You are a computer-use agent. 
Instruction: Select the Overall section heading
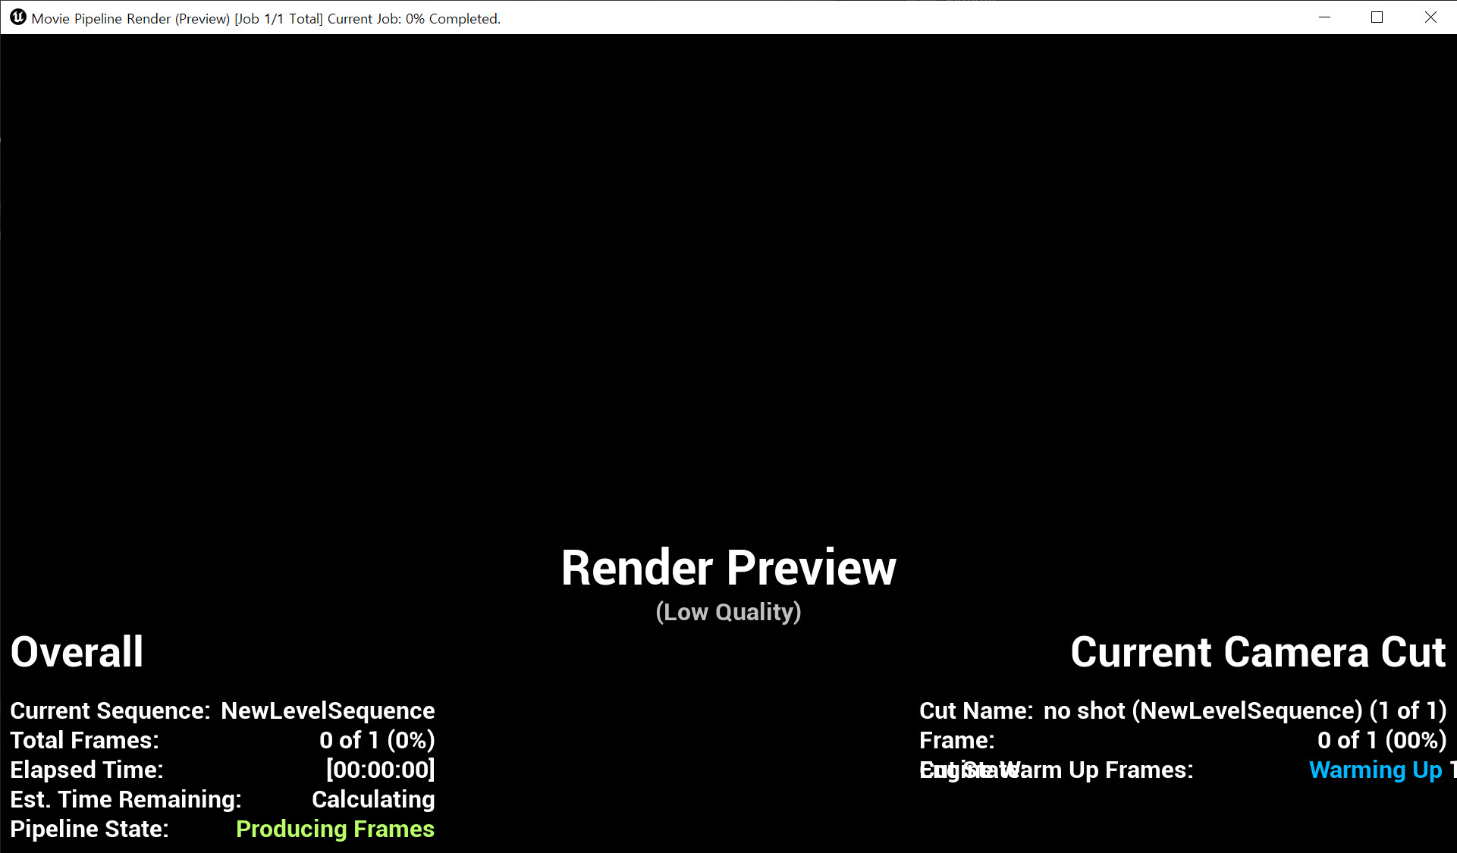77,652
